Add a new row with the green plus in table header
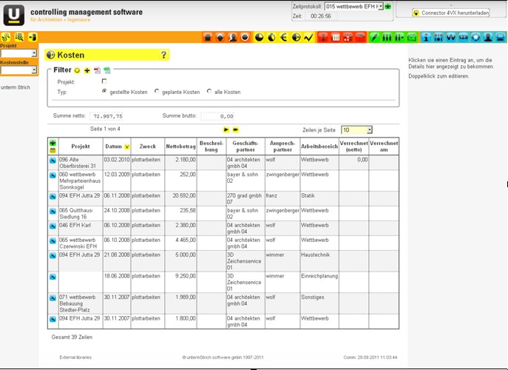The image size is (508, 370). (53, 143)
